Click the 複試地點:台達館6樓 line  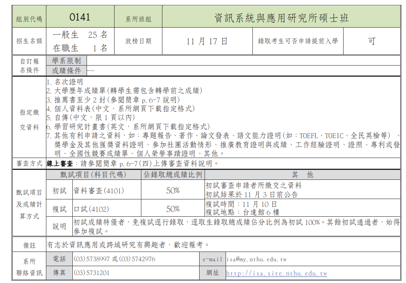coord(242,212)
